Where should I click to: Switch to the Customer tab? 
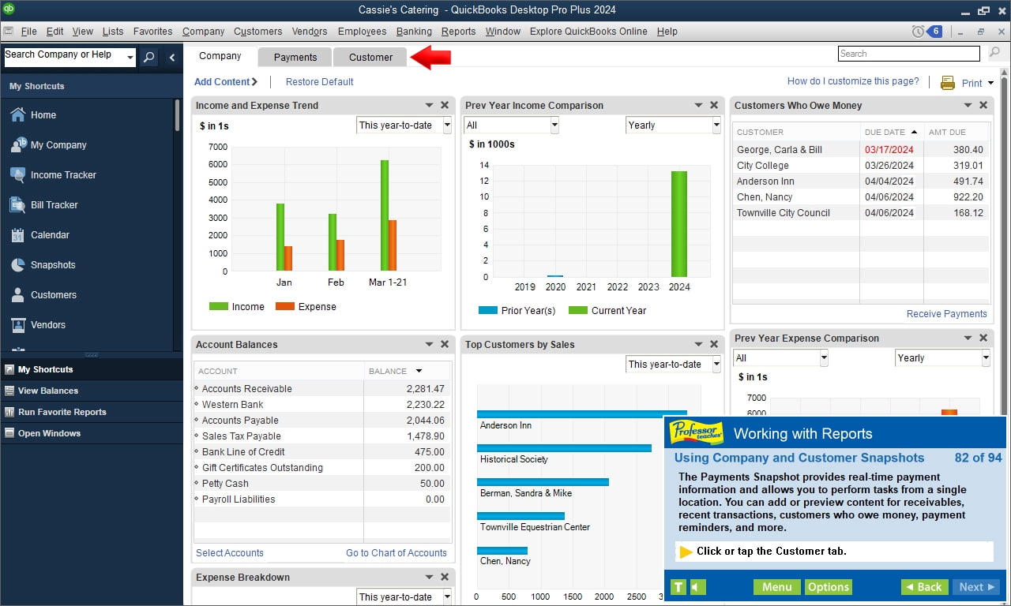[x=370, y=57]
